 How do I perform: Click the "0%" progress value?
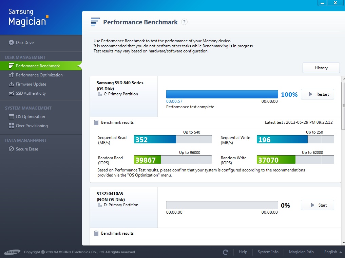[x=285, y=206]
